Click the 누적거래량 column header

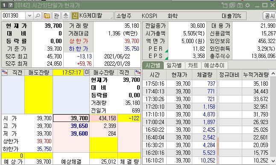click(x=256, y=75)
